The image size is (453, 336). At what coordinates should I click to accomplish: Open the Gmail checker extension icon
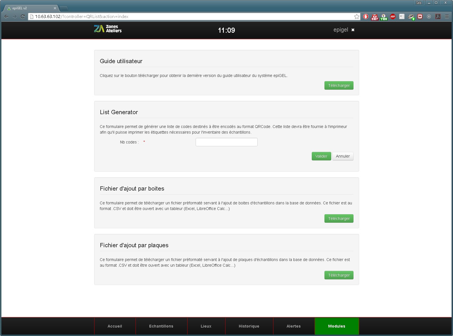click(x=375, y=17)
